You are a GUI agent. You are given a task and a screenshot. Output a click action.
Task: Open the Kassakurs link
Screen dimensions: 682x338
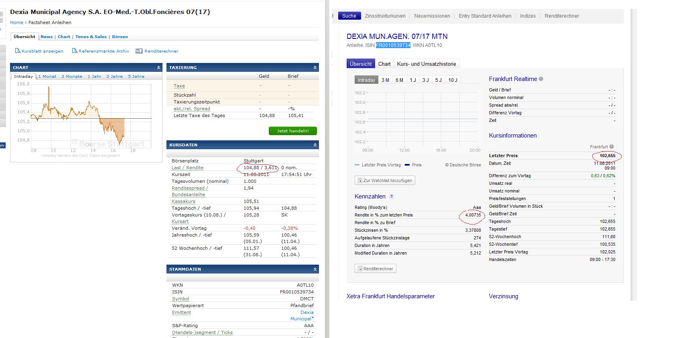tap(183, 201)
